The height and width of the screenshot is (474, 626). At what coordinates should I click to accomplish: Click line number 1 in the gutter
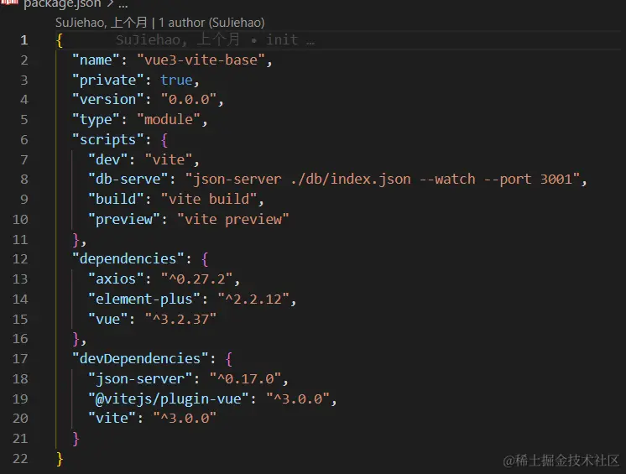[x=24, y=40]
